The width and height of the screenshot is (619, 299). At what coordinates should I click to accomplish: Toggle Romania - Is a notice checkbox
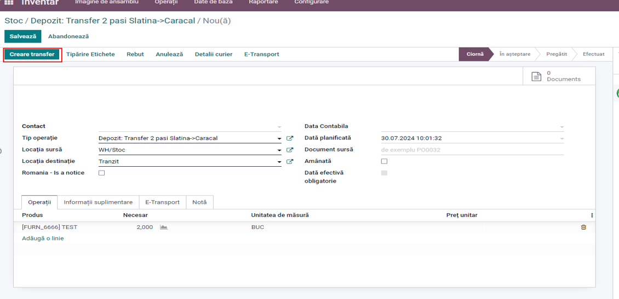101,173
